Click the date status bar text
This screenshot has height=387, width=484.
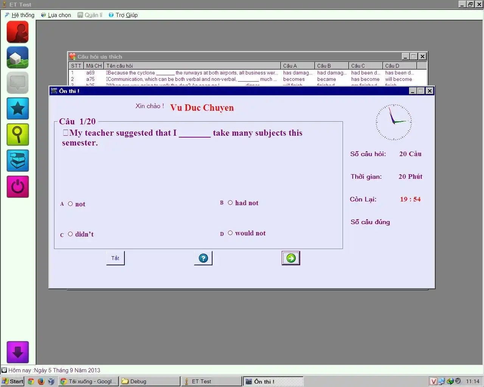tap(54, 370)
